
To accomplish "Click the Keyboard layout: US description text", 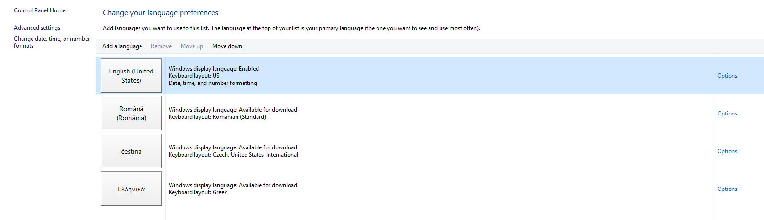I will [194, 76].
